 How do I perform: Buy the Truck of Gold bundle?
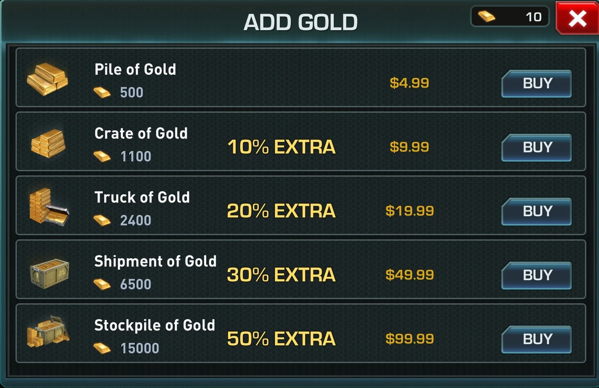point(536,211)
